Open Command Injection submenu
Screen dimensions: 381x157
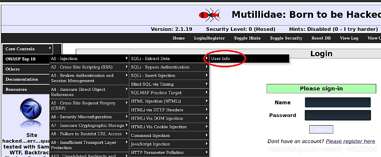tap(169, 135)
